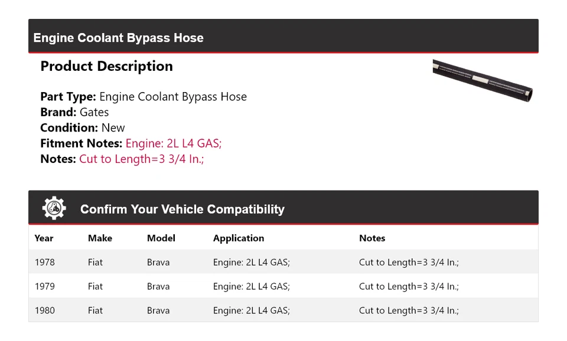This screenshot has width=567, height=341.
Task: Click the Part Type line
Action: pos(144,97)
